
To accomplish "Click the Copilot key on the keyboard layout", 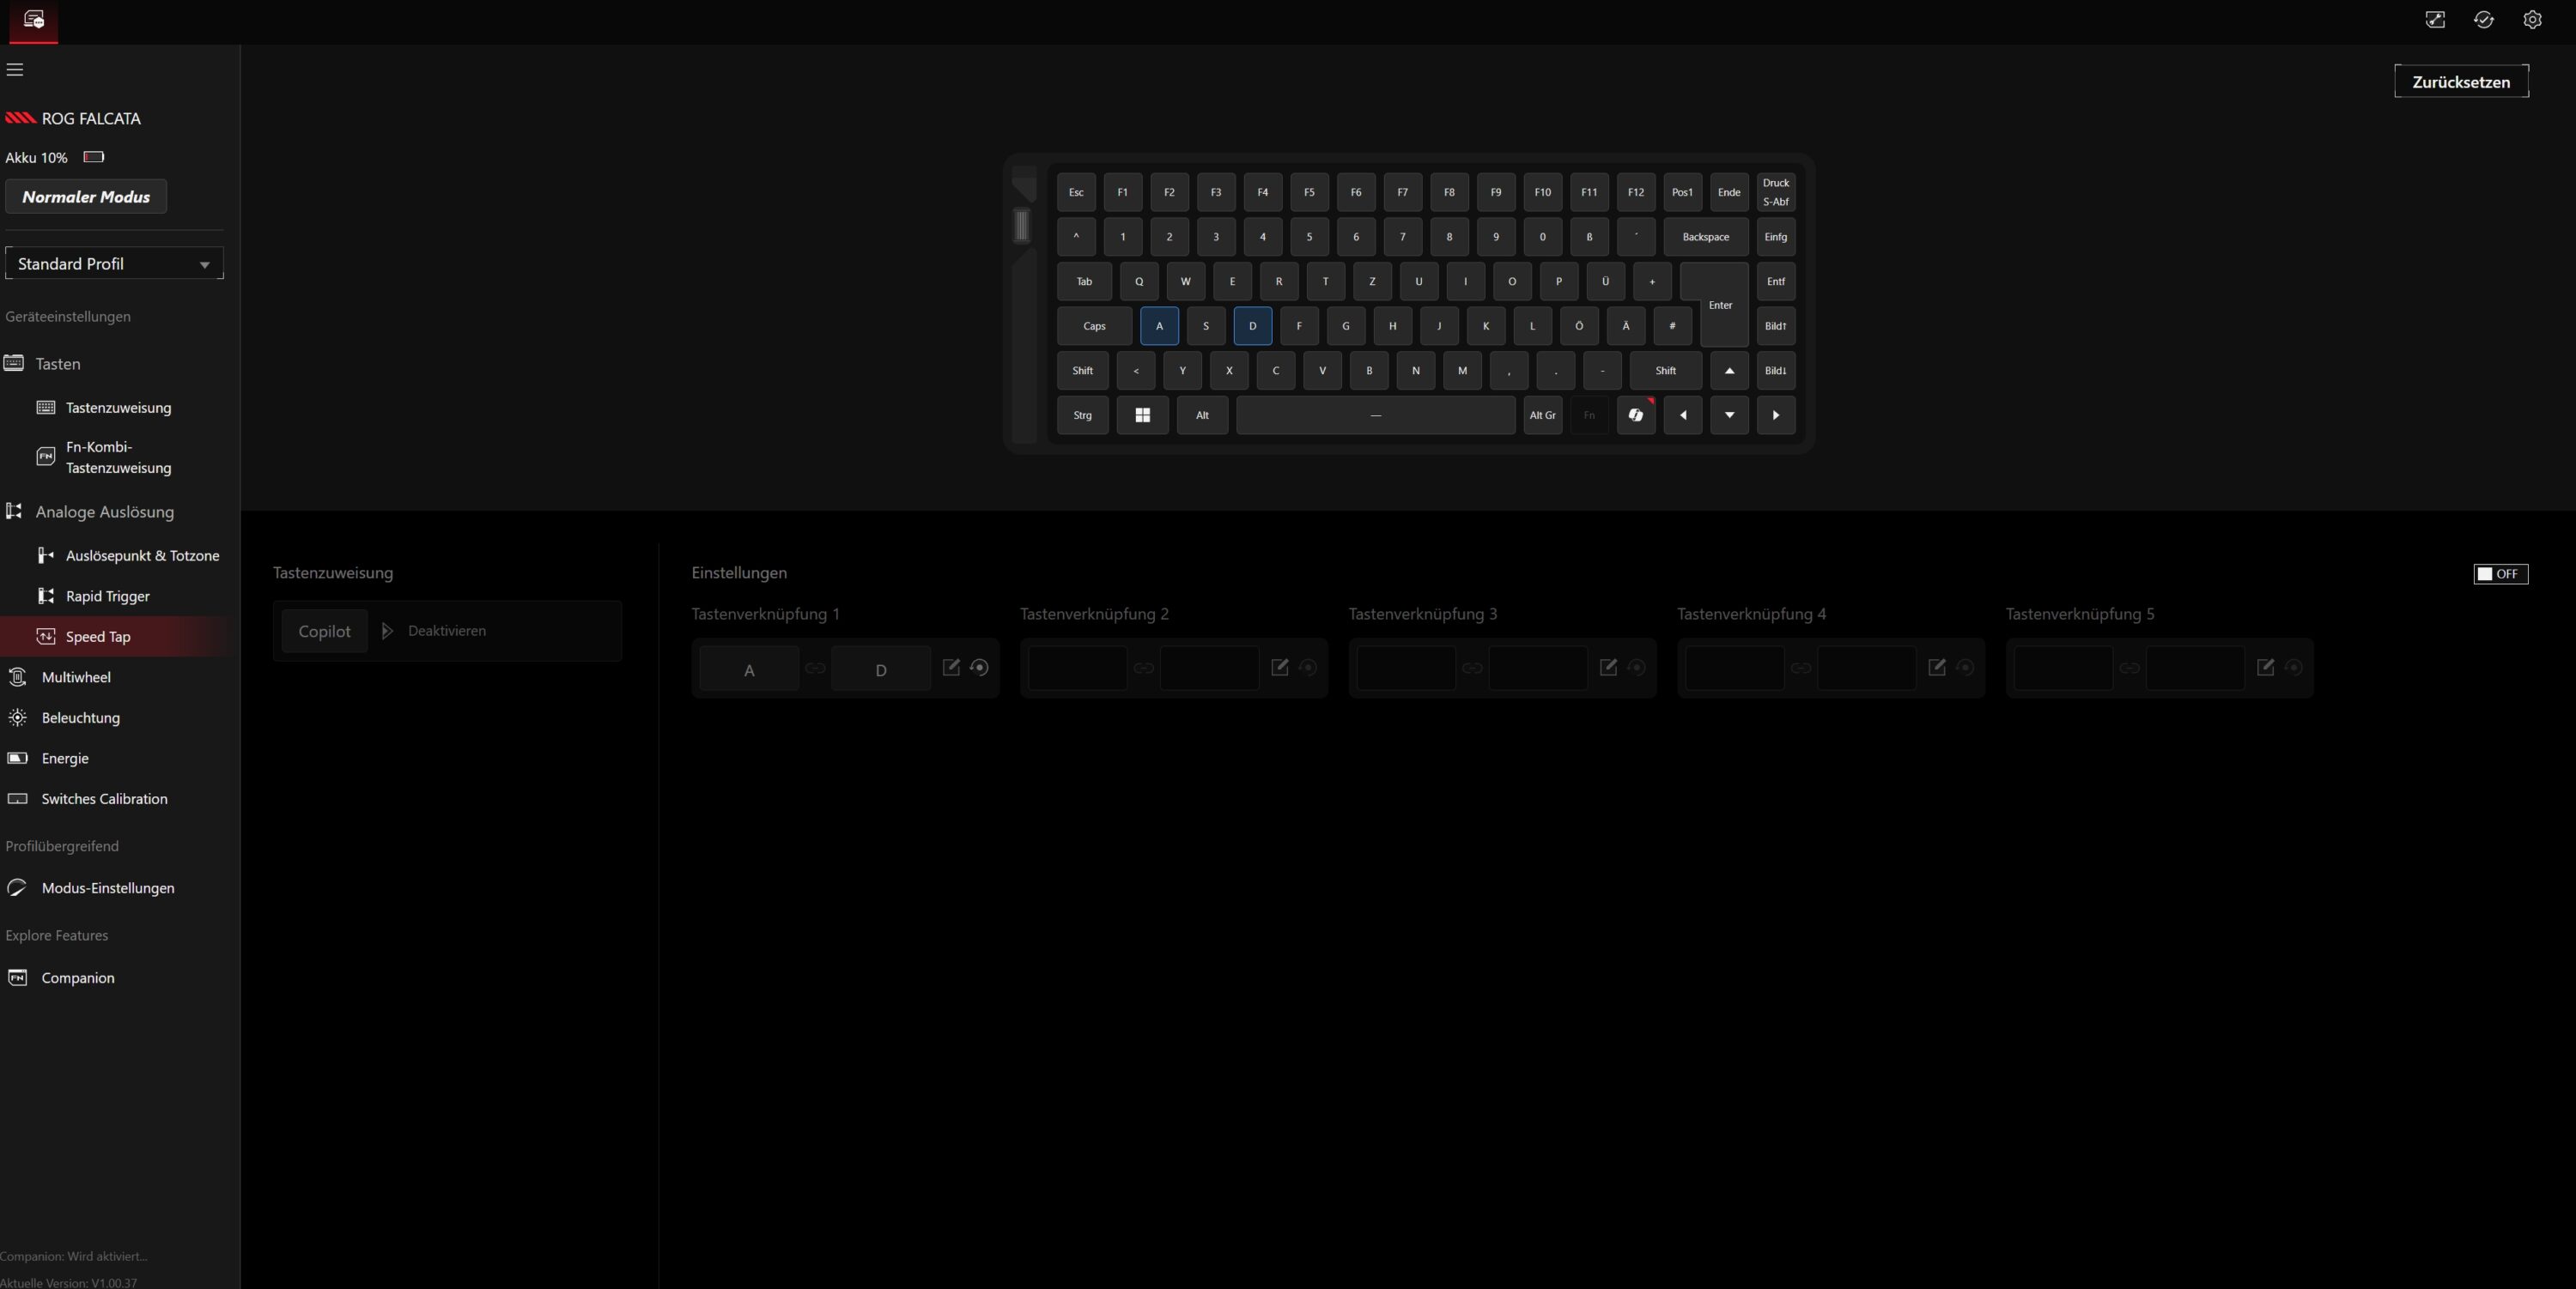I will tap(1636, 415).
